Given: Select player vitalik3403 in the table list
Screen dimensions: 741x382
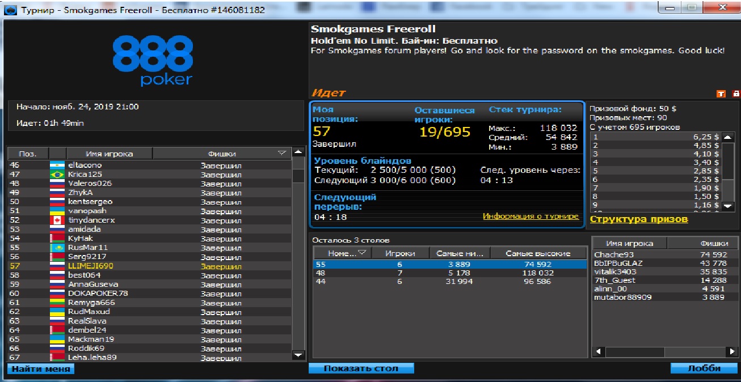Looking at the screenshot, I should tap(666, 272).
